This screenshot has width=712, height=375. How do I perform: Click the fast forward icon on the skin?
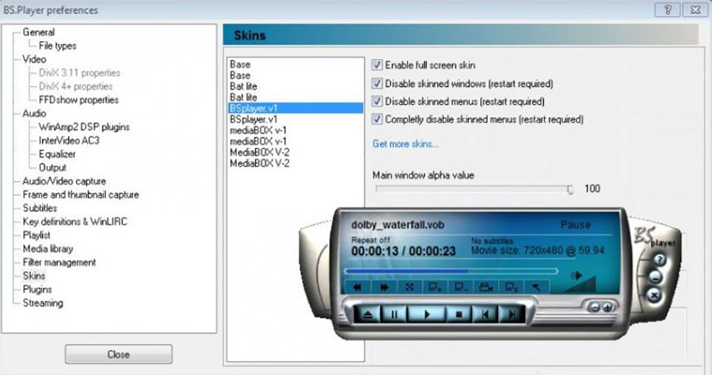[385, 287]
